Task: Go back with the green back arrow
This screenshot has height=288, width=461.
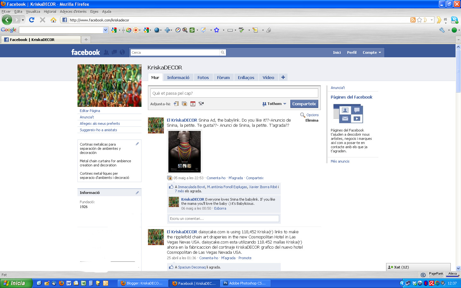Action: (7, 20)
